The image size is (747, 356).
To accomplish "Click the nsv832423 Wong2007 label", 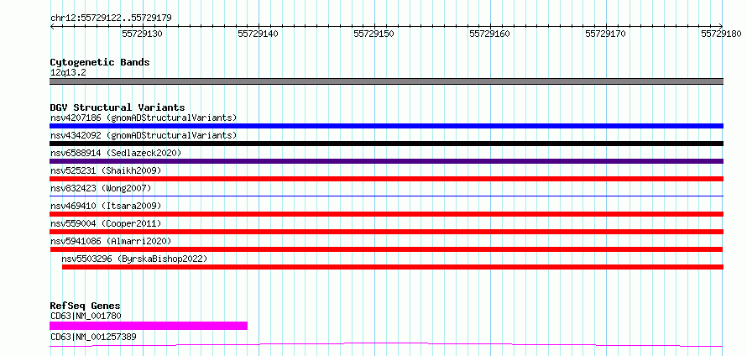I will (x=101, y=188).
